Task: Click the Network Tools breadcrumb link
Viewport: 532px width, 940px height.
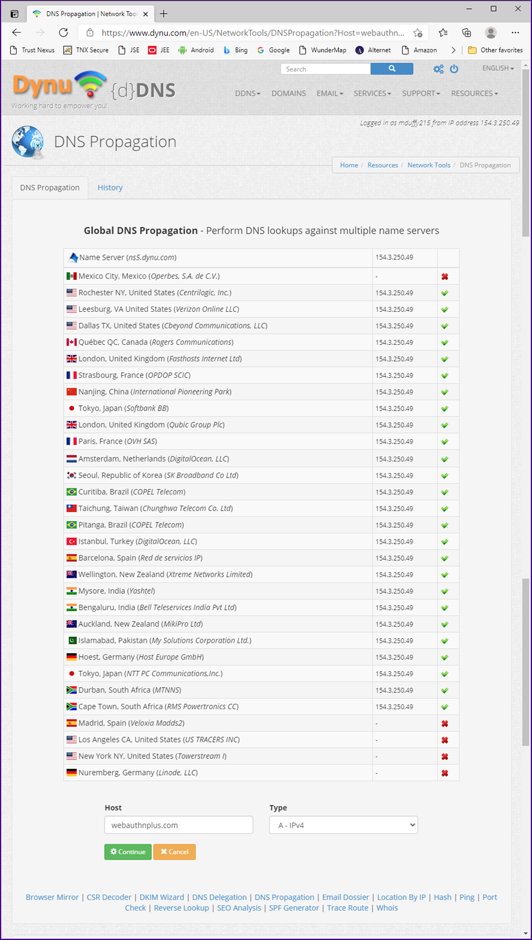Action: 429,165
